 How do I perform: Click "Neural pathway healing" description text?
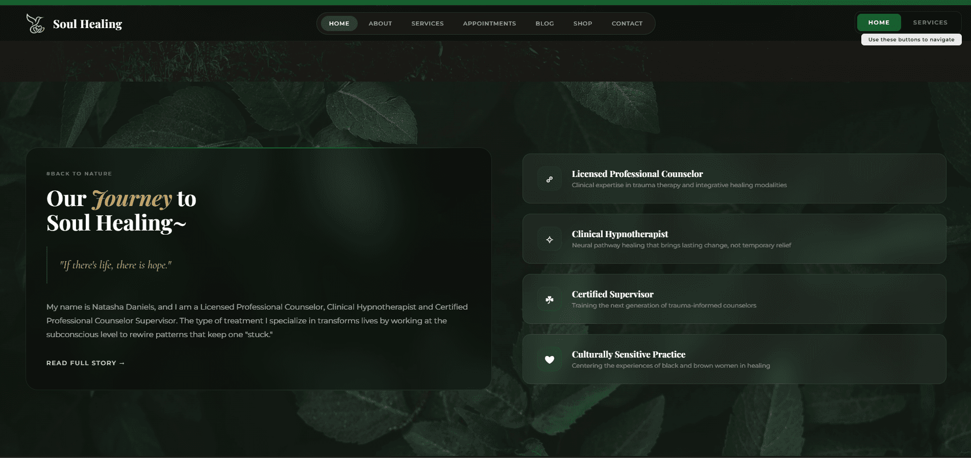point(682,245)
